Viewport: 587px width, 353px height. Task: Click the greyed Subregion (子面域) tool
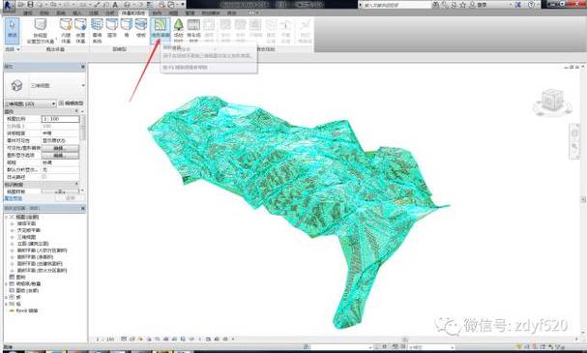click(x=255, y=28)
